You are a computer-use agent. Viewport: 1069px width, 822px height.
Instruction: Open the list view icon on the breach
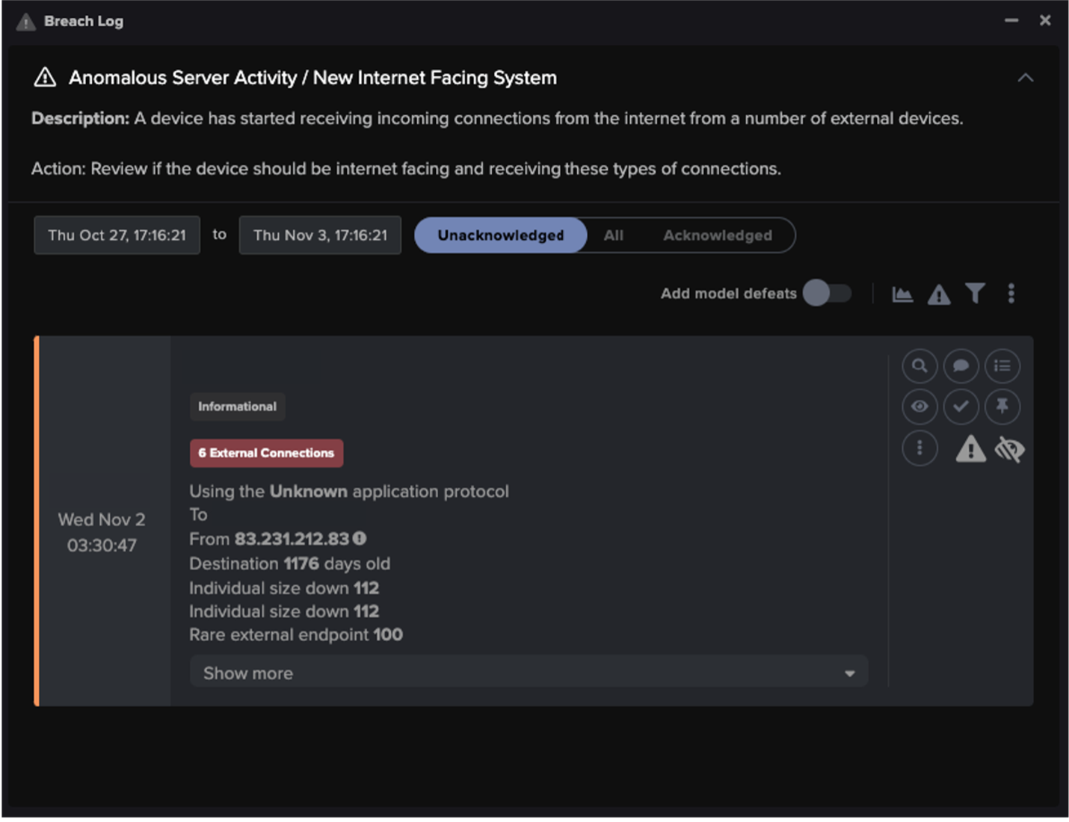coord(1002,366)
